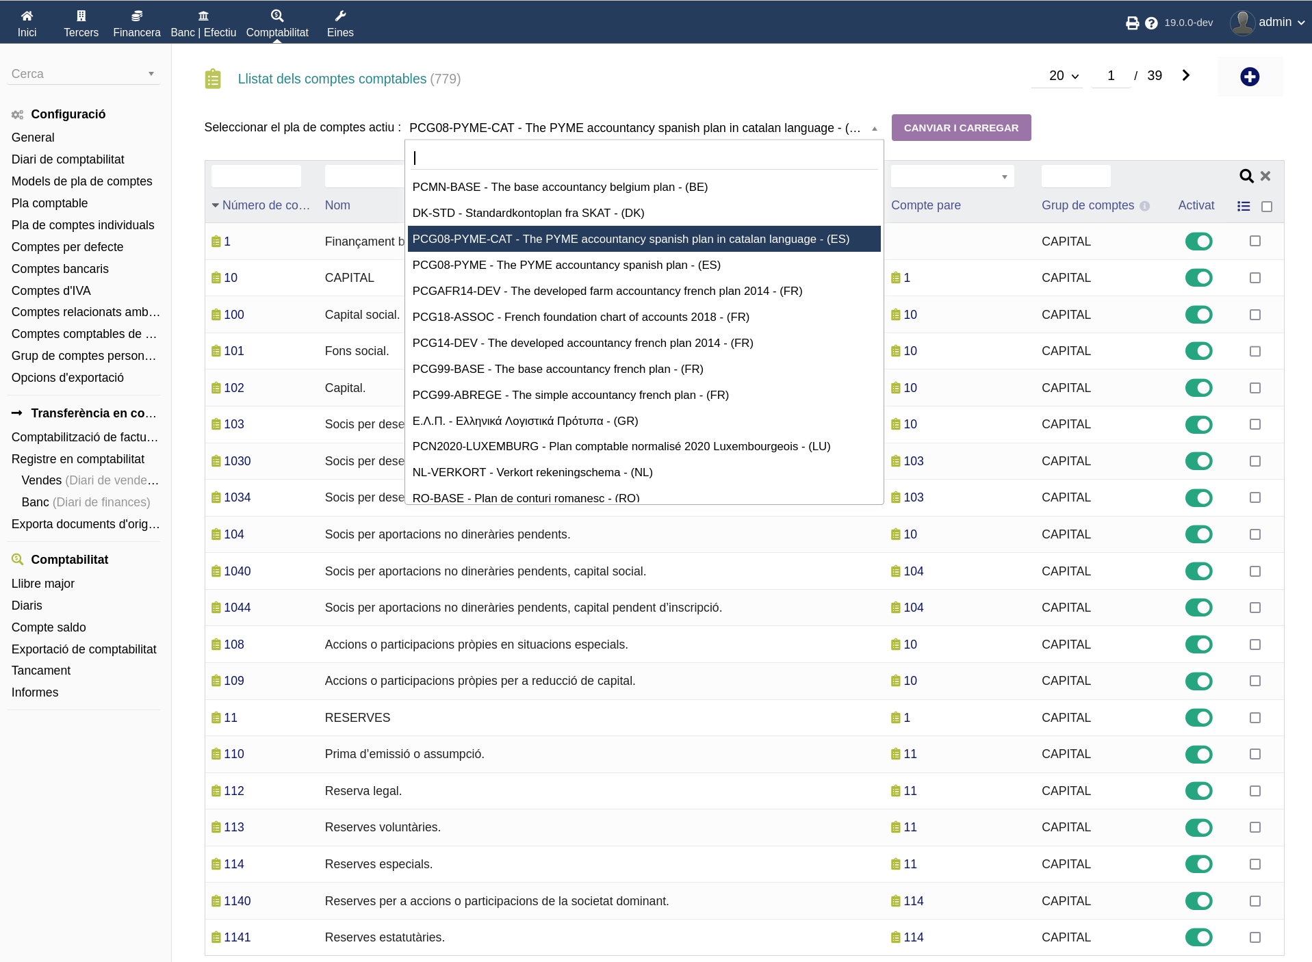Click the page number field
The image size is (1312, 962).
1111,76
